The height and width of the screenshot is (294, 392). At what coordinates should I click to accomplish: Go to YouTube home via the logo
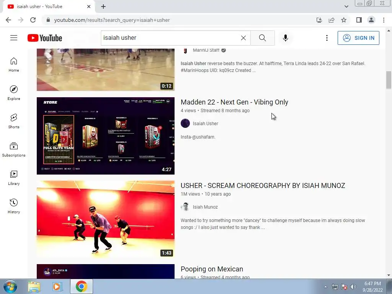click(45, 38)
